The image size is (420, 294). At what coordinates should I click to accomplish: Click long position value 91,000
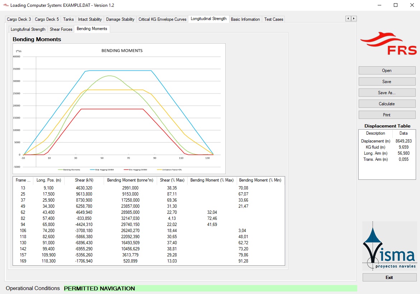(48, 243)
